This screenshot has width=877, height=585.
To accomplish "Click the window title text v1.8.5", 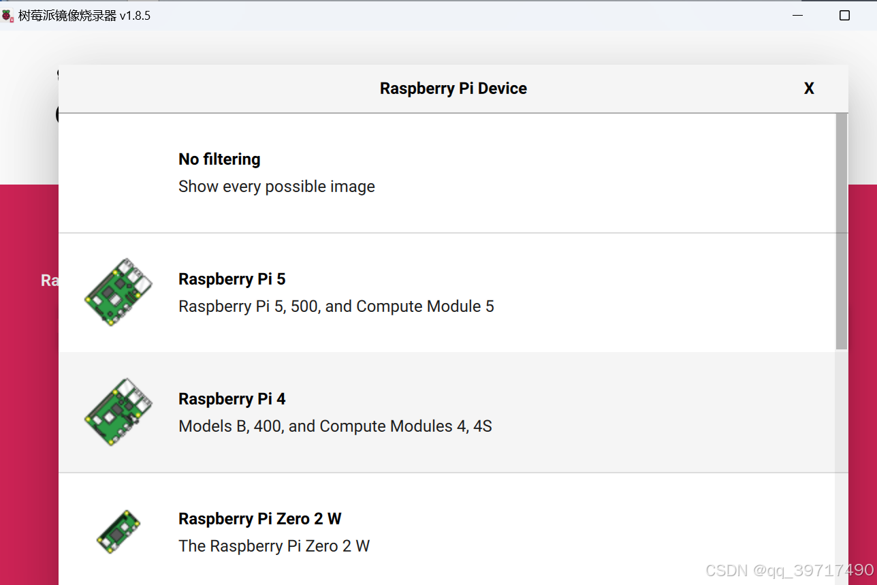I will [135, 16].
